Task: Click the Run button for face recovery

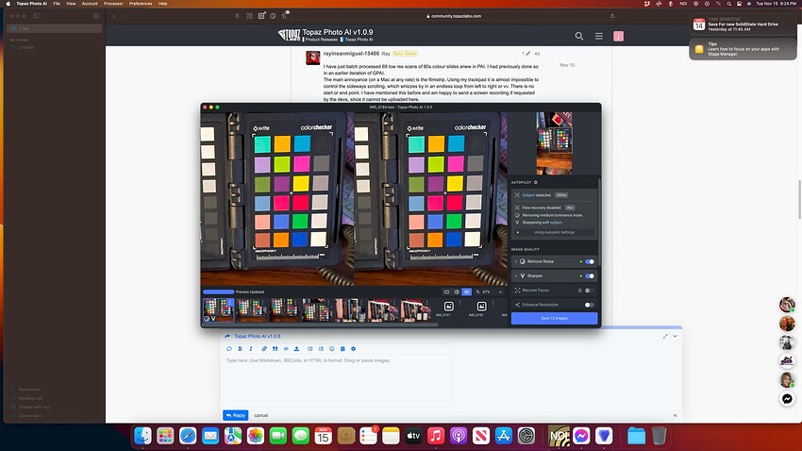Action: click(x=570, y=208)
